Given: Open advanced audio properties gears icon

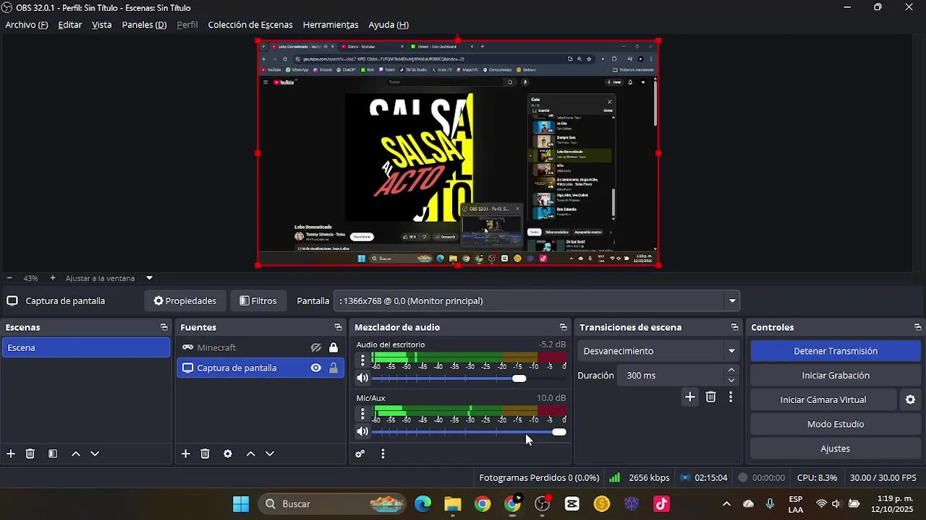Looking at the screenshot, I should (x=360, y=454).
